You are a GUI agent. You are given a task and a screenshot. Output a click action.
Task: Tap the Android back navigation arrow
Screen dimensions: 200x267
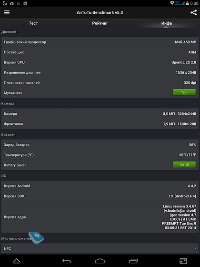coord(67,261)
